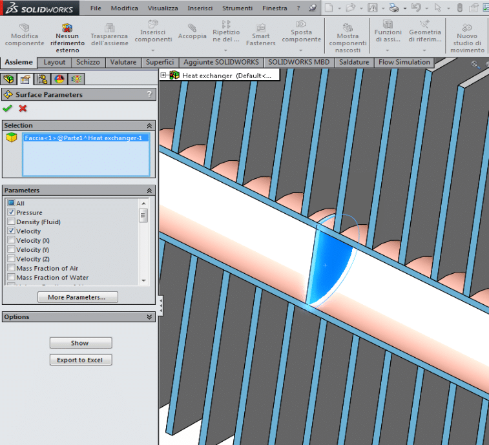Enable the Density (Fluid) checkbox
This screenshot has height=445, width=489.
click(x=11, y=222)
